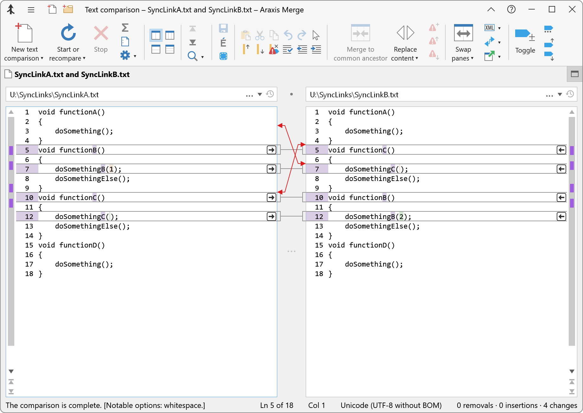This screenshot has height=413, width=583.
Task: Click the version history clock icon for SyncLinkA.txt
Action: click(x=270, y=94)
